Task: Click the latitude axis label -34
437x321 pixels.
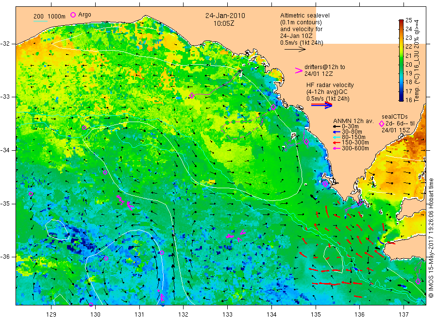Action: 5,150
